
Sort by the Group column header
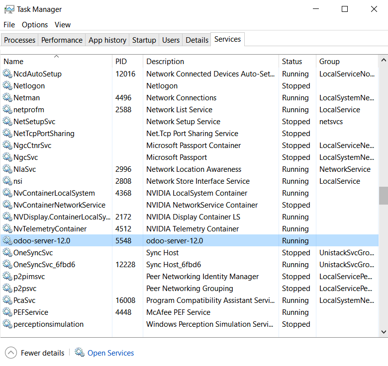tap(347, 61)
